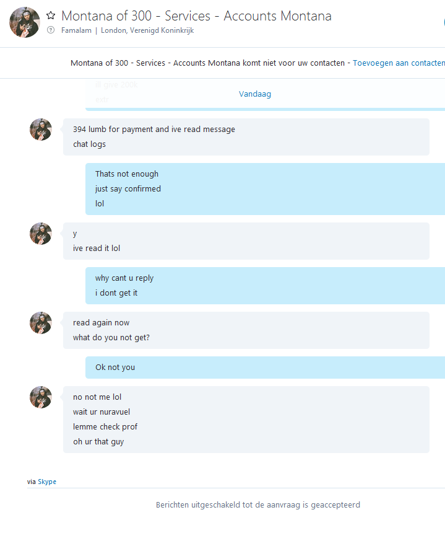Click avatar beside 'no not me lol' message

coord(41,397)
